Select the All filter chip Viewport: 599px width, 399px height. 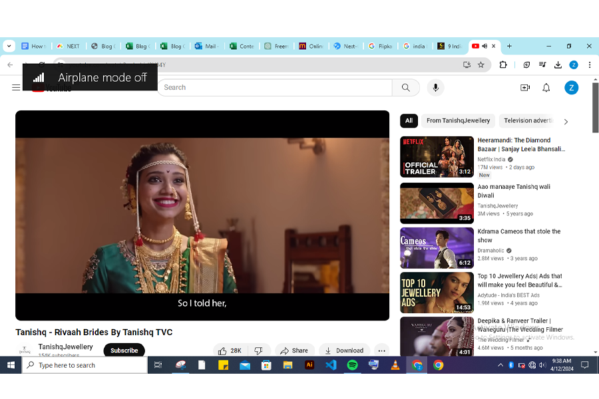coord(409,121)
